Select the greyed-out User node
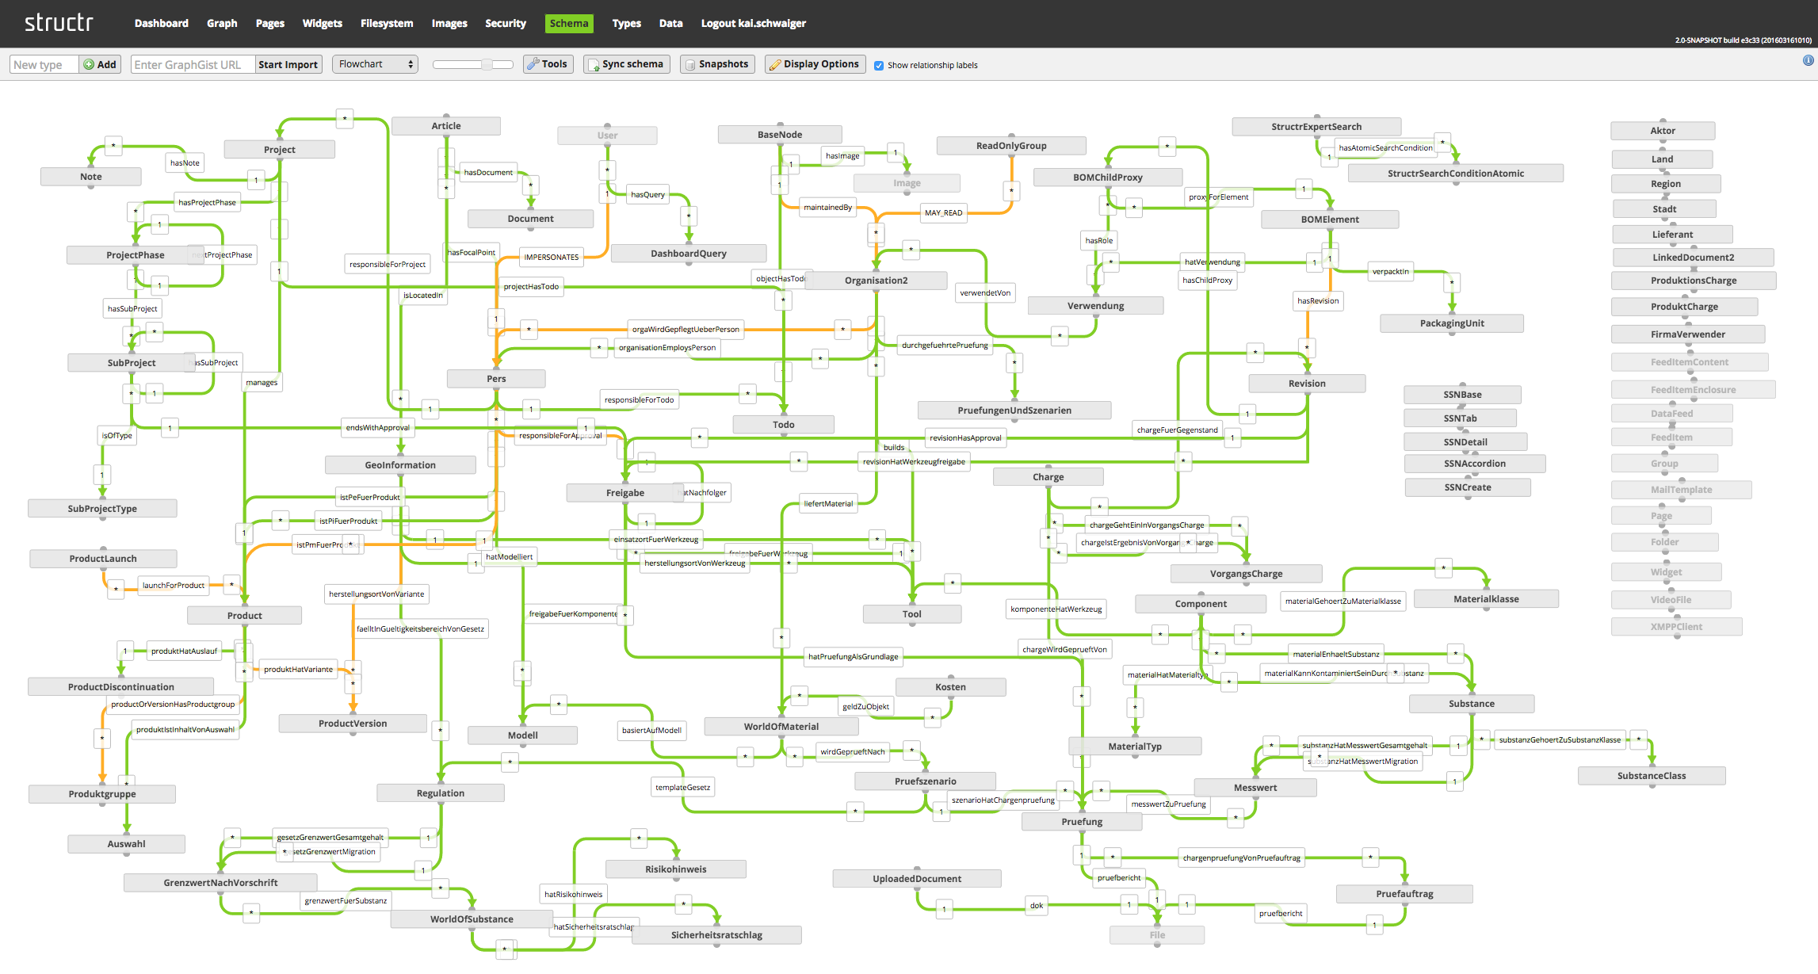This screenshot has height=974, width=1818. 607,135
